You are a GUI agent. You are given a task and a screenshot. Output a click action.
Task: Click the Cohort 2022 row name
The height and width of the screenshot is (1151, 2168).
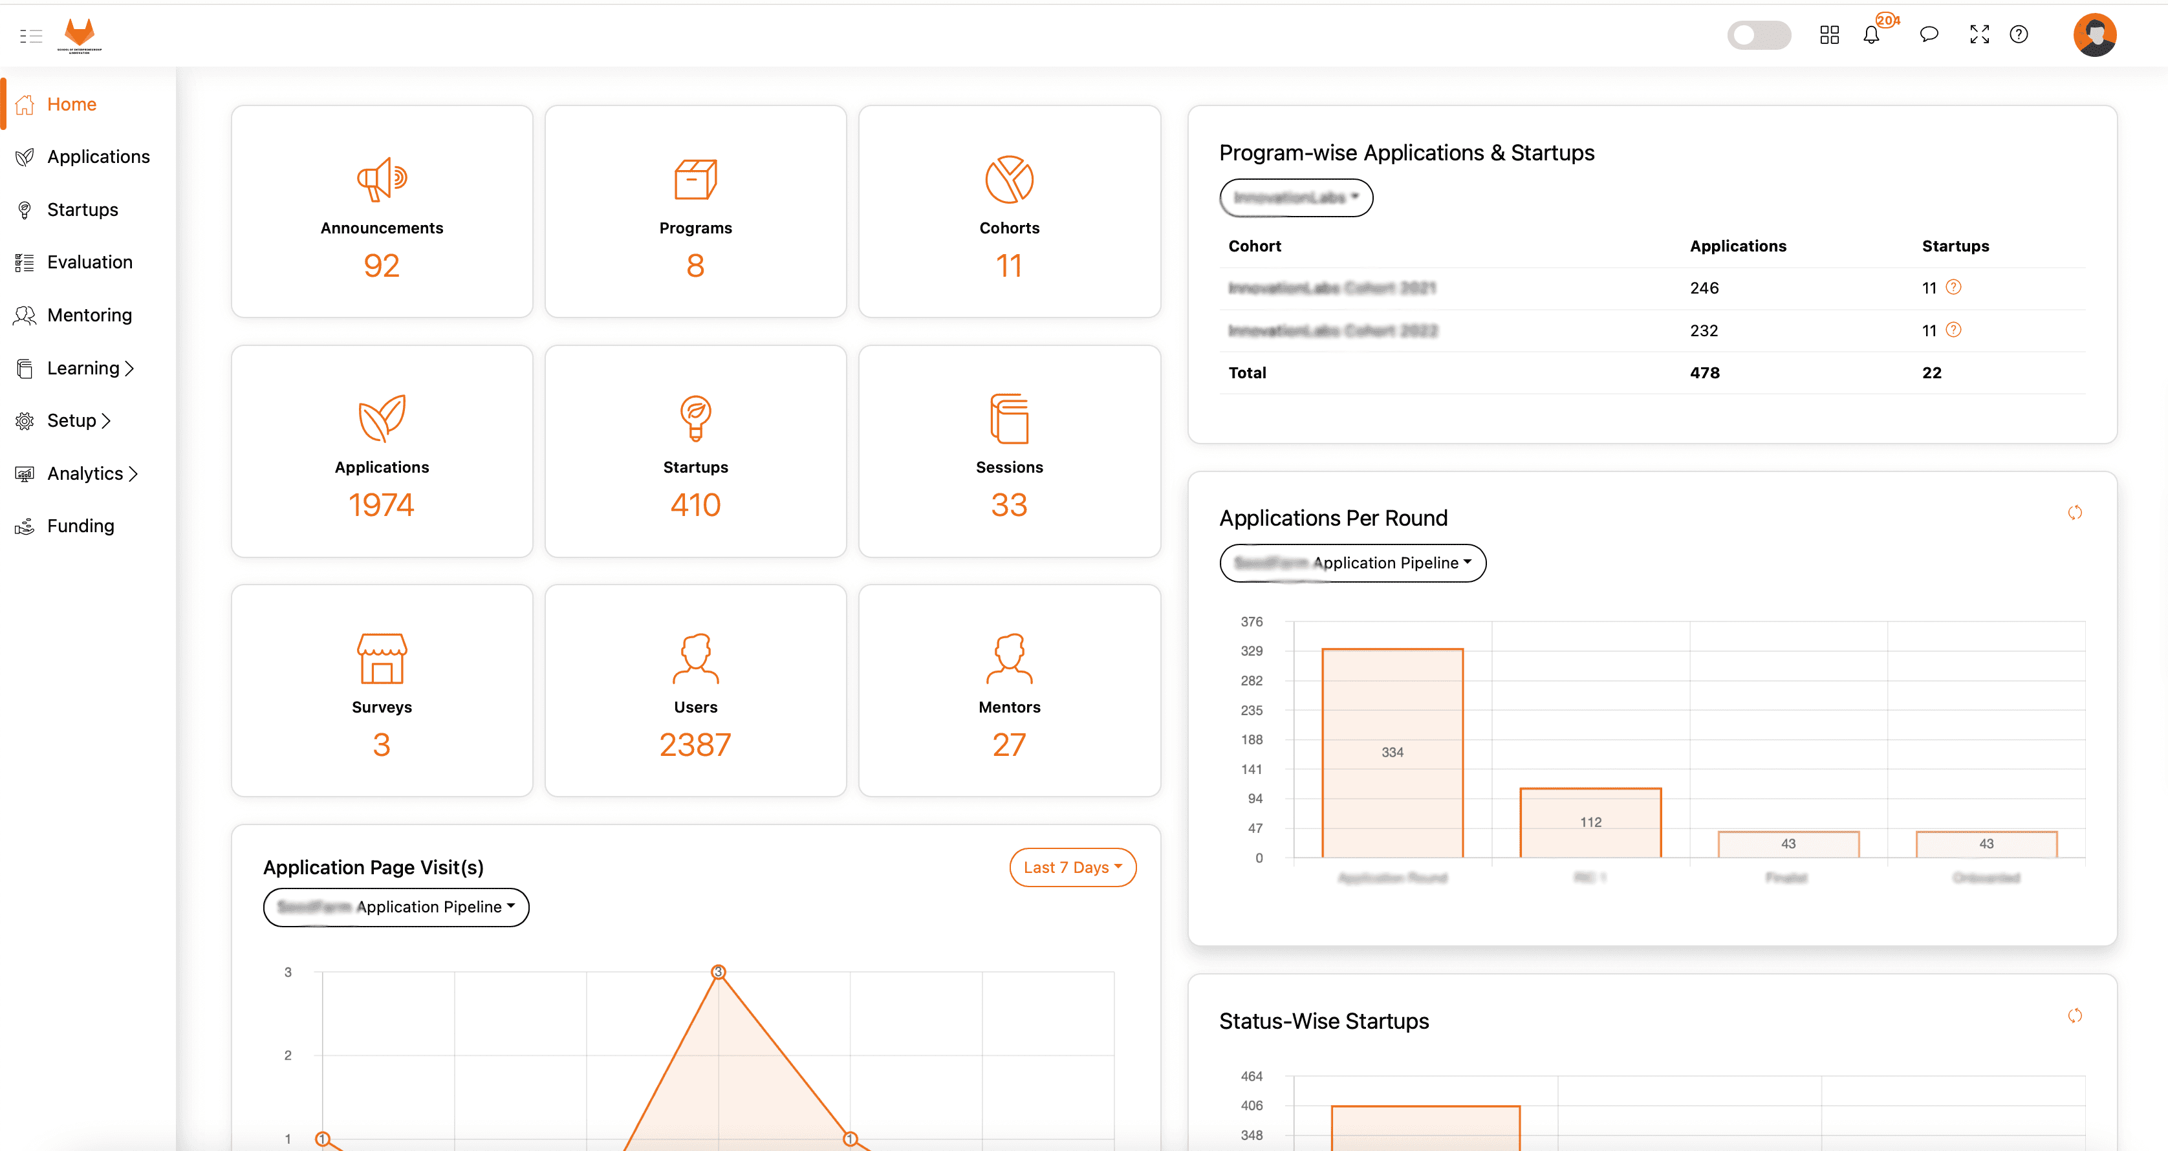(x=1333, y=330)
